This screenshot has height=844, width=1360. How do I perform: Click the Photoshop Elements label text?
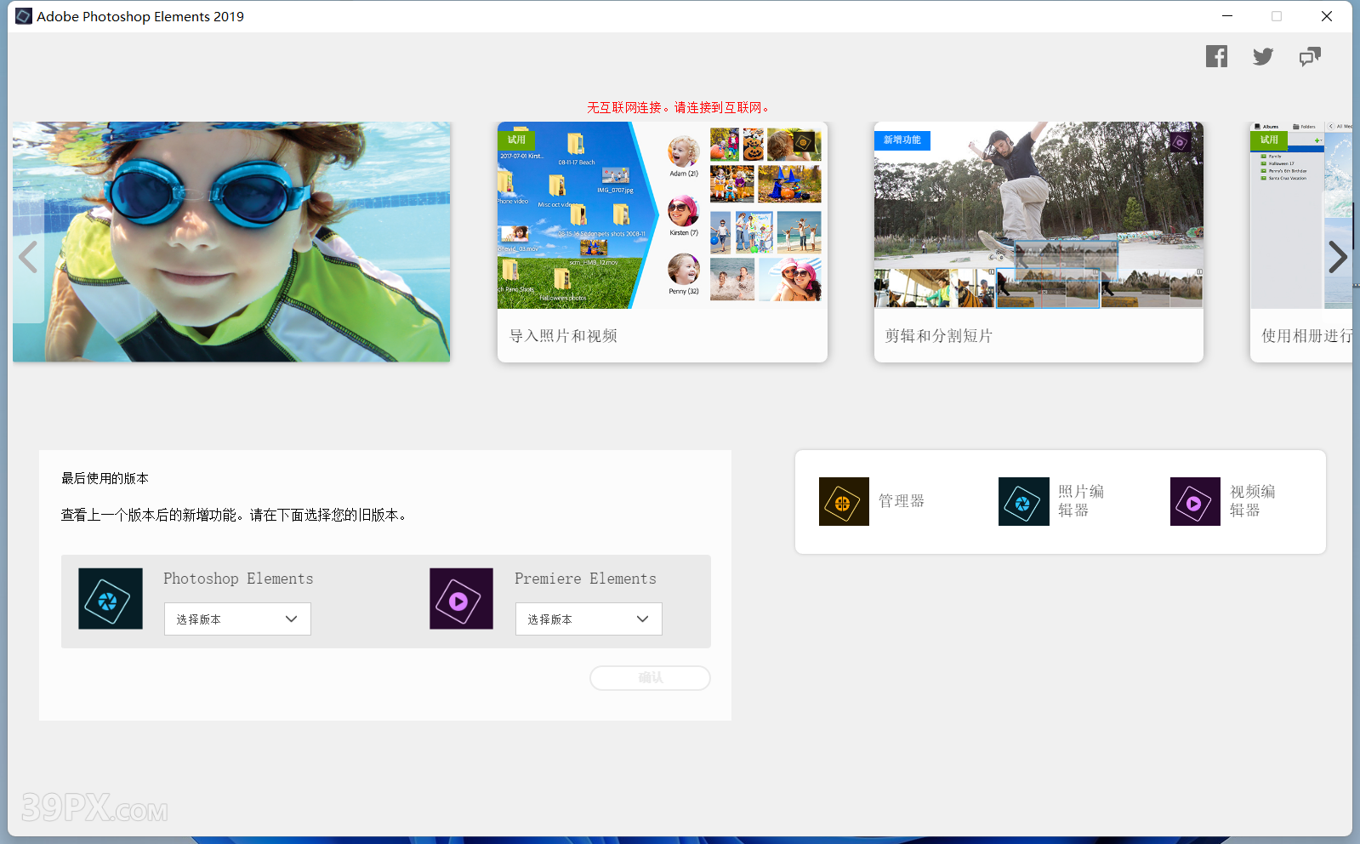point(238,579)
